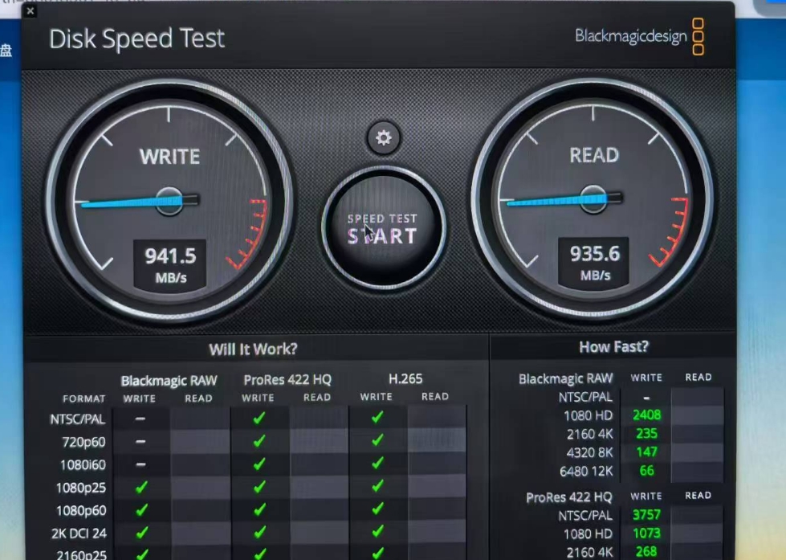Image resolution: width=786 pixels, height=560 pixels.
Task: Click the H.265 column header
Action: (x=405, y=379)
